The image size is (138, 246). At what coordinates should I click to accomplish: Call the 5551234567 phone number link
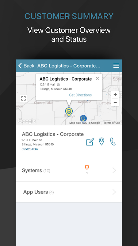[x=30, y=149]
